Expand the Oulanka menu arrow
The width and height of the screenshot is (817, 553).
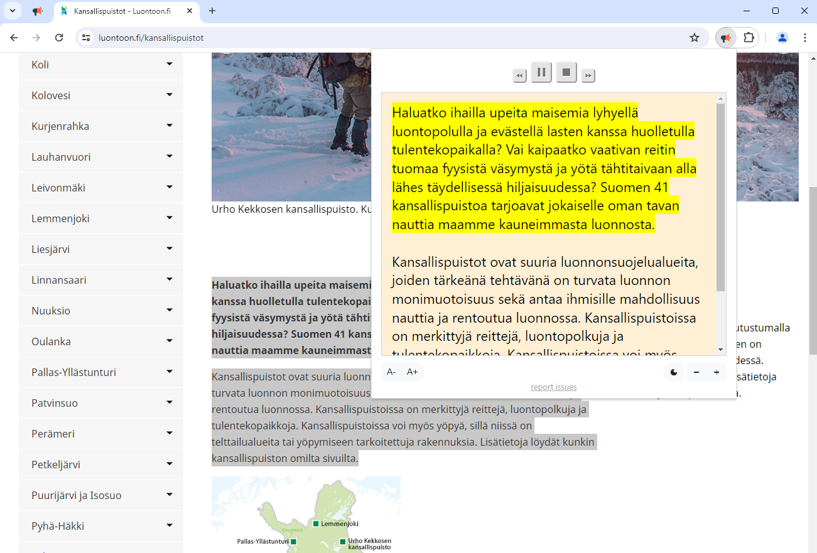point(169,341)
